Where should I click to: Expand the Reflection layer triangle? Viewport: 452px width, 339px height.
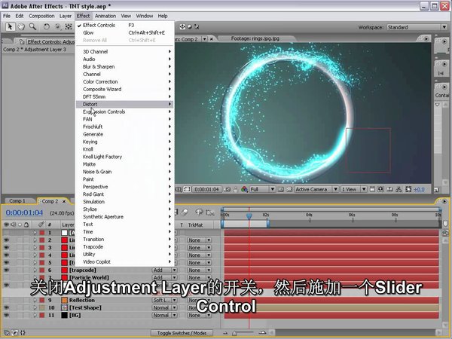coord(35,300)
